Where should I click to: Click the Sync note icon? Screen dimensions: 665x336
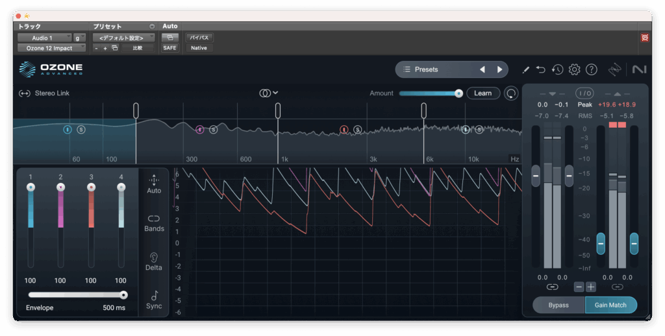[x=154, y=300]
